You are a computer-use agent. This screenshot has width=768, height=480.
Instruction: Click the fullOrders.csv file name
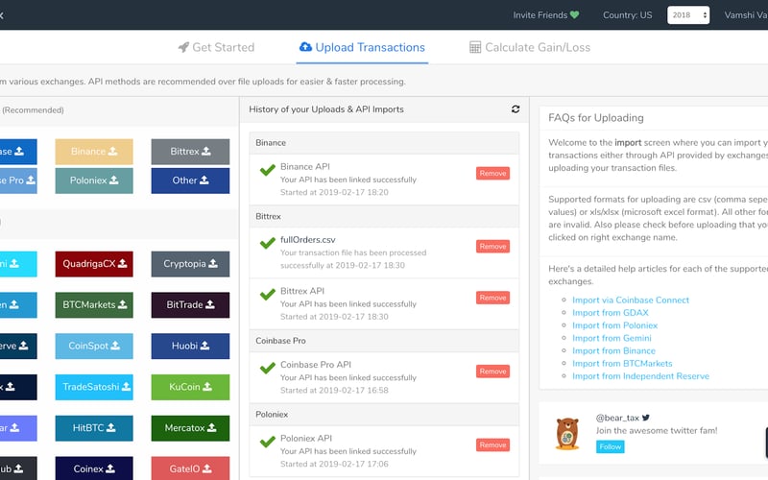point(307,239)
